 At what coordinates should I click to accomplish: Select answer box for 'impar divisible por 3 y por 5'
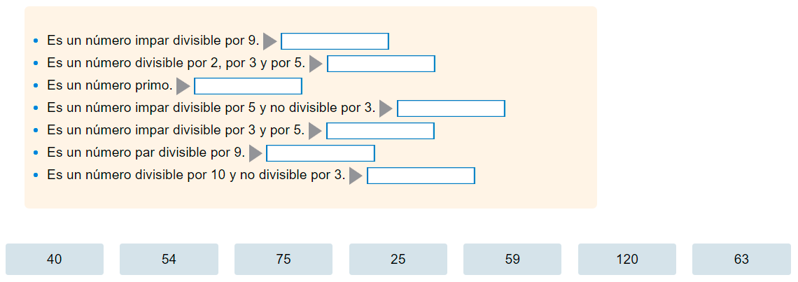pyautogui.click(x=380, y=131)
